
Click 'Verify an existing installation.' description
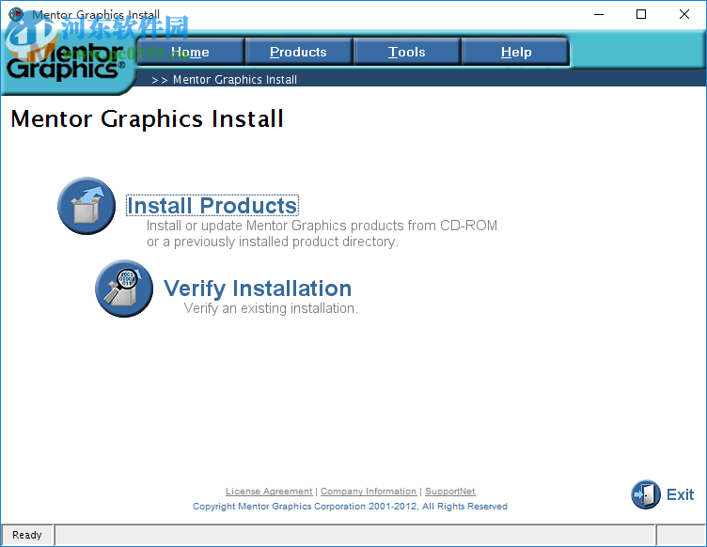[271, 308]
